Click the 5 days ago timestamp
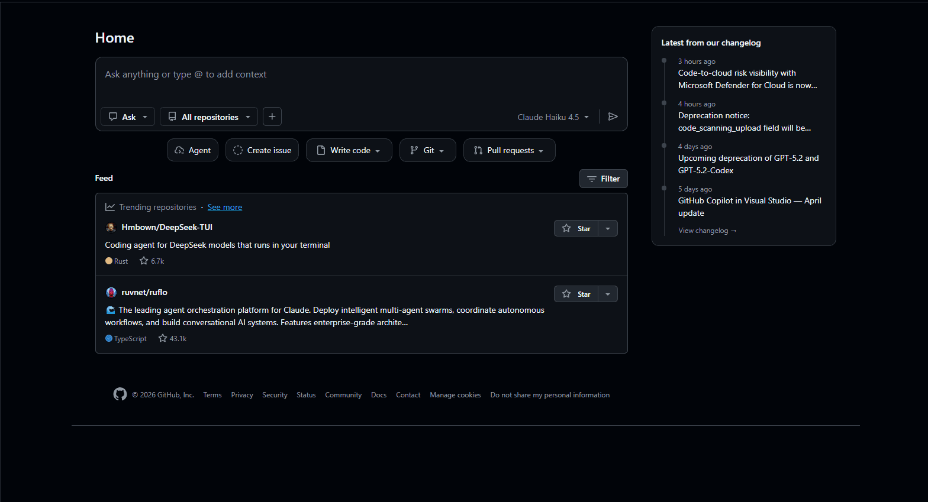Image resolution: width=928 pixels, height=502 pixels. tap(695, 189)
